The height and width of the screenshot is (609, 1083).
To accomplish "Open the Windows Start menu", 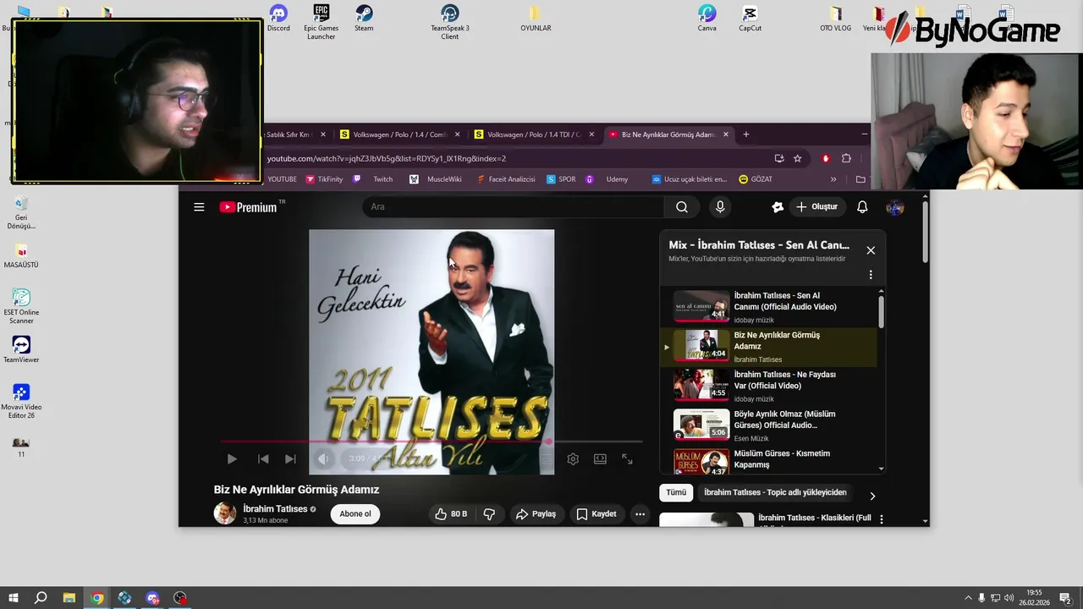I will [x=14, y=598].
